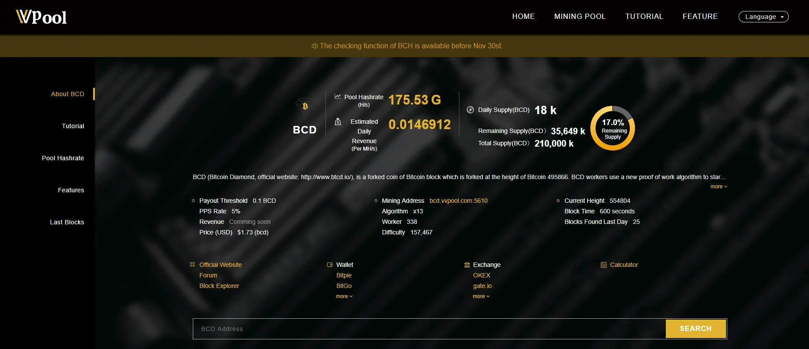The image size is (809, 349).
Task: Select About BCD in the sidebar
Action: 68,94
